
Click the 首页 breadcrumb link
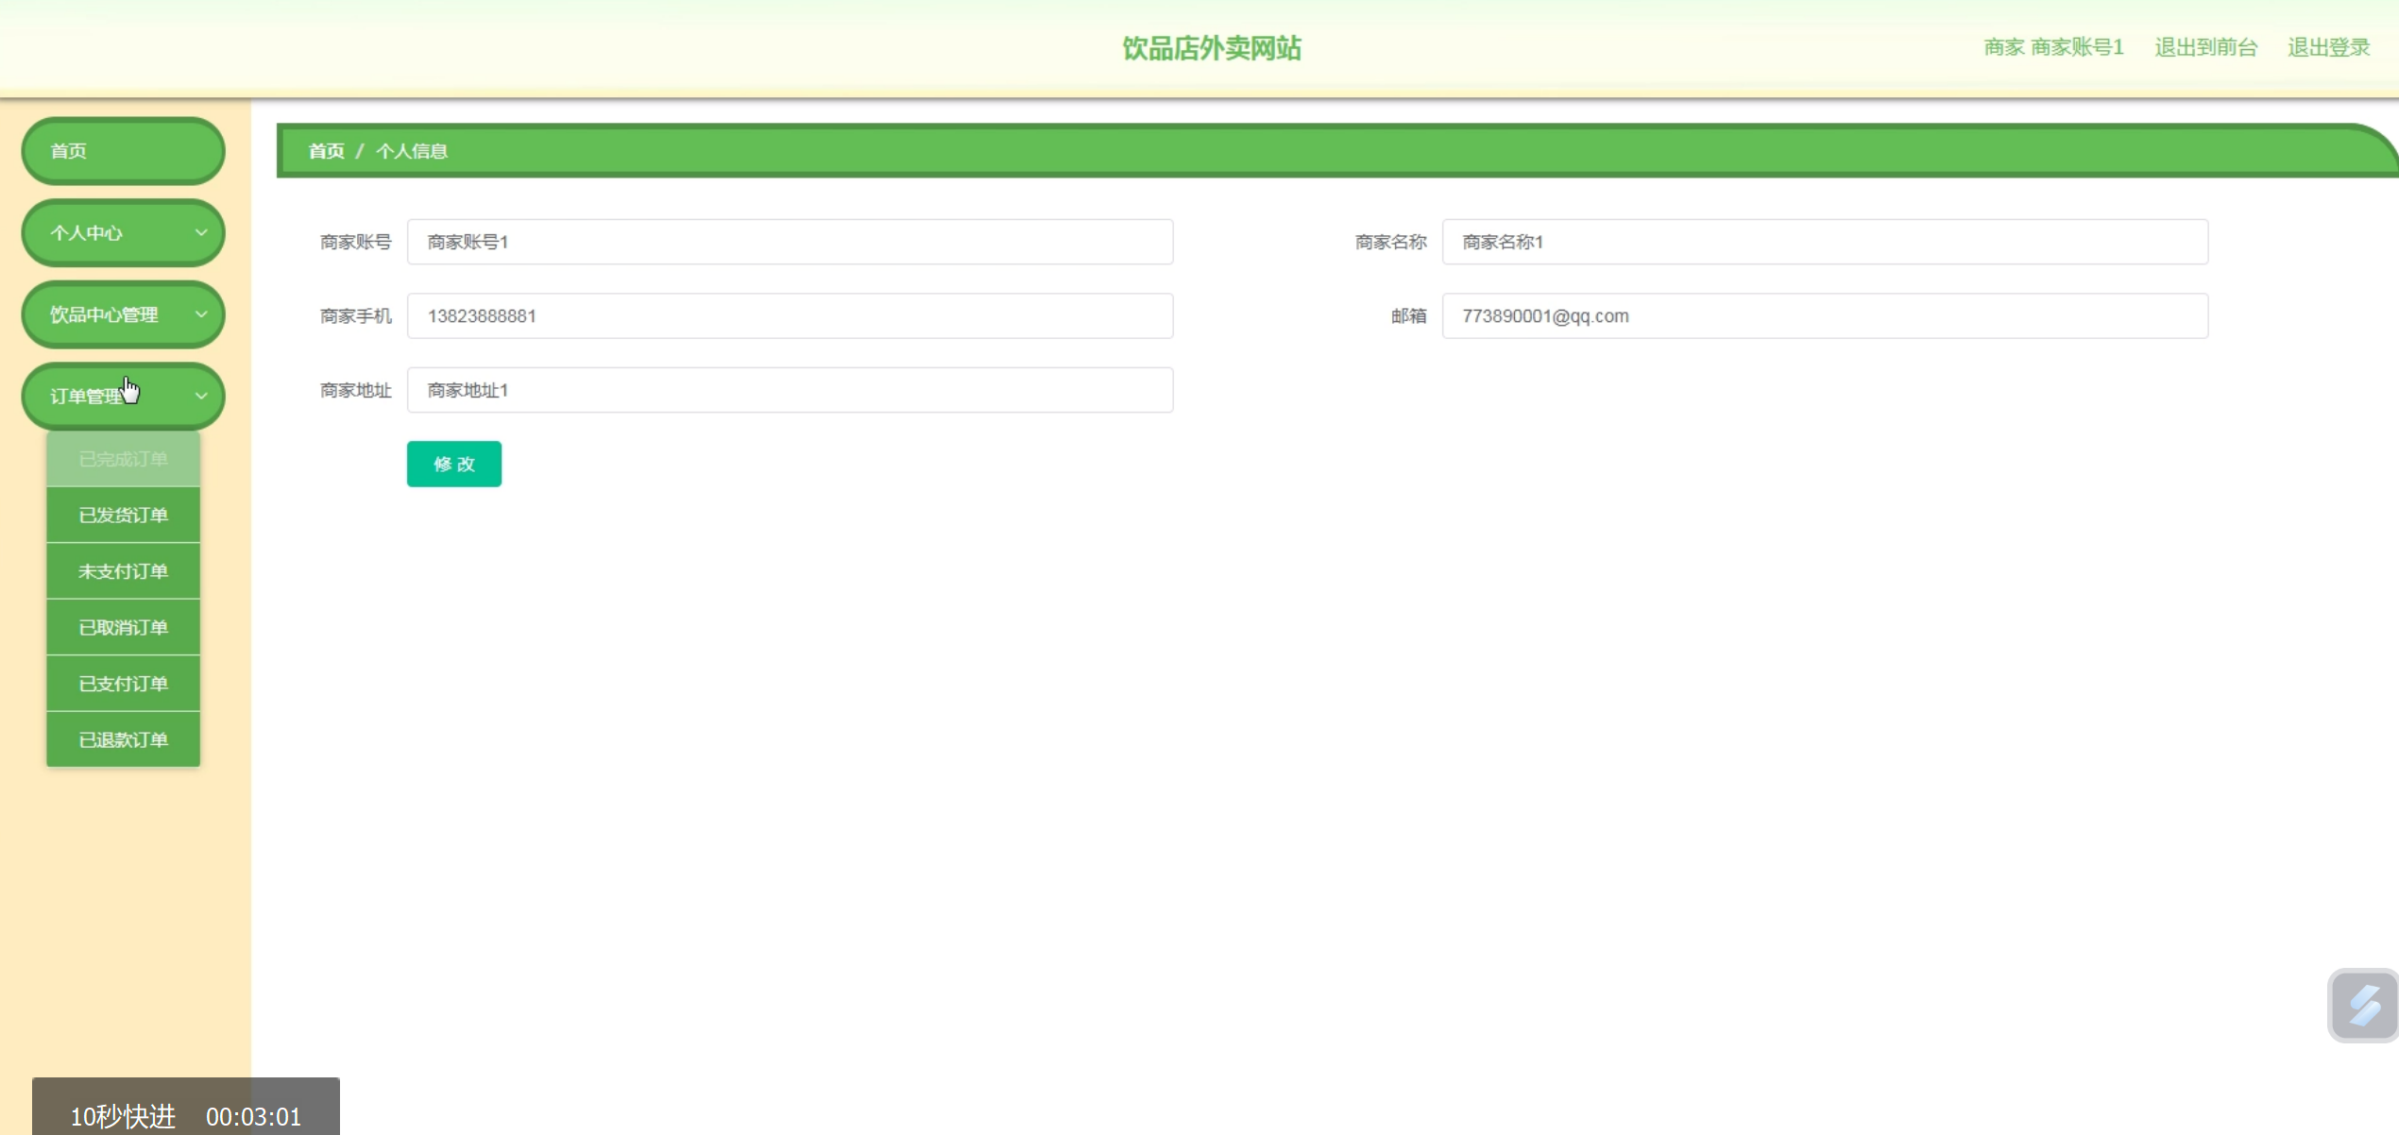tap(326, 151)
